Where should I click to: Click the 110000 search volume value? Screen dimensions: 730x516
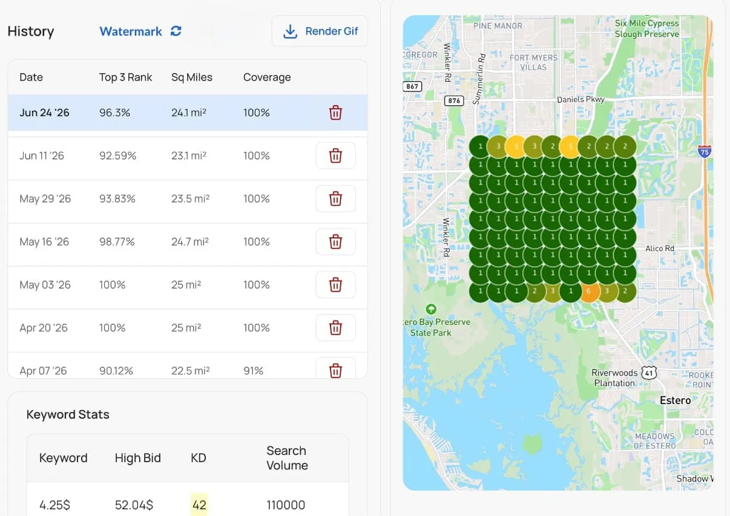(286, 505)
